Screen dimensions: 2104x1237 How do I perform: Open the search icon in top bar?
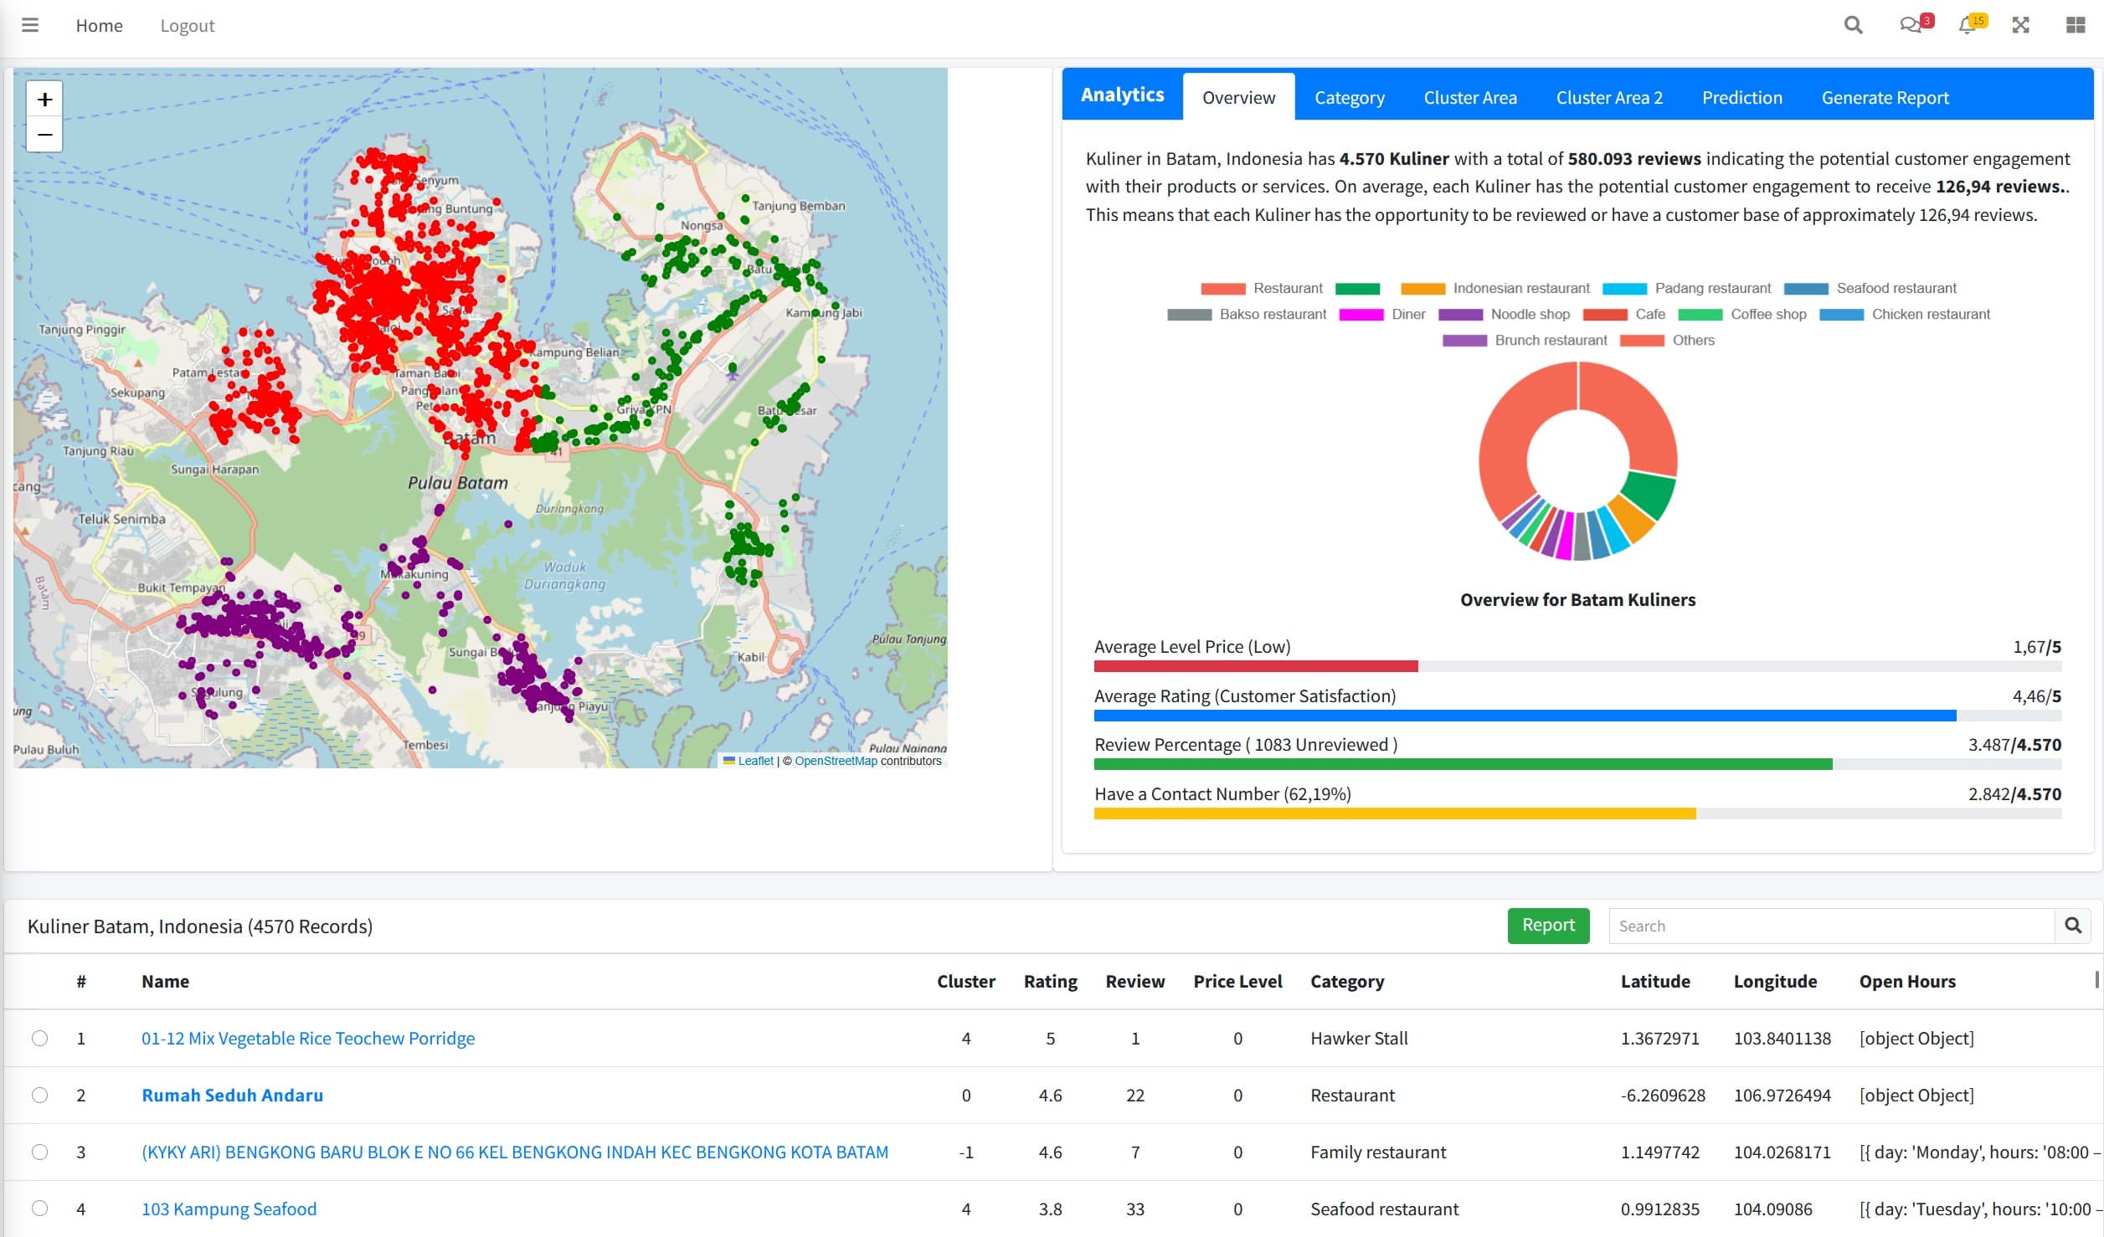(1853, 25)
